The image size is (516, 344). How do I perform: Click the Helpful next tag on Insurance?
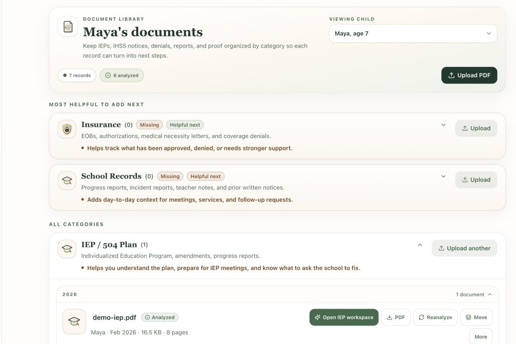tap(185, 125)
